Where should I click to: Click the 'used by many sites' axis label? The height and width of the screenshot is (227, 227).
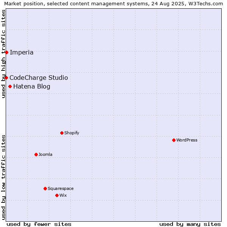pos(190,224)
